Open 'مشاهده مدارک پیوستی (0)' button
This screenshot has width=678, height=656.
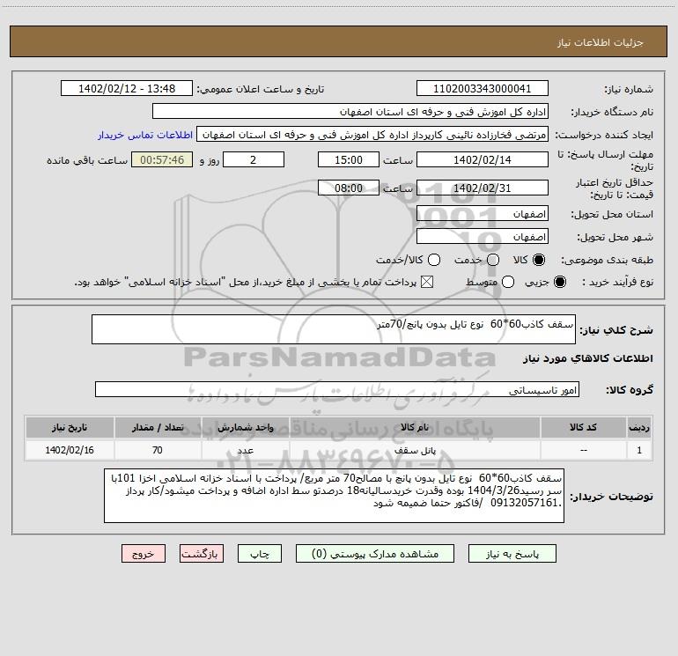click(x=375, y=554)
